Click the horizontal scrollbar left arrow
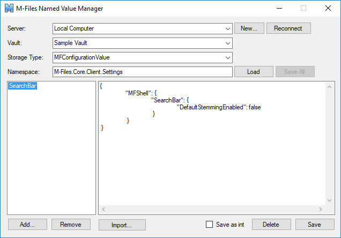 click(x=103, y=209)
